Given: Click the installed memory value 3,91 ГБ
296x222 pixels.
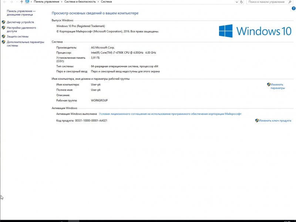Looking at the screenshot, I should point(95,58).
